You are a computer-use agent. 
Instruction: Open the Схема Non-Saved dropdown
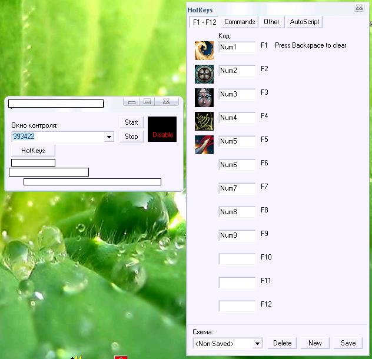(257, 343)
